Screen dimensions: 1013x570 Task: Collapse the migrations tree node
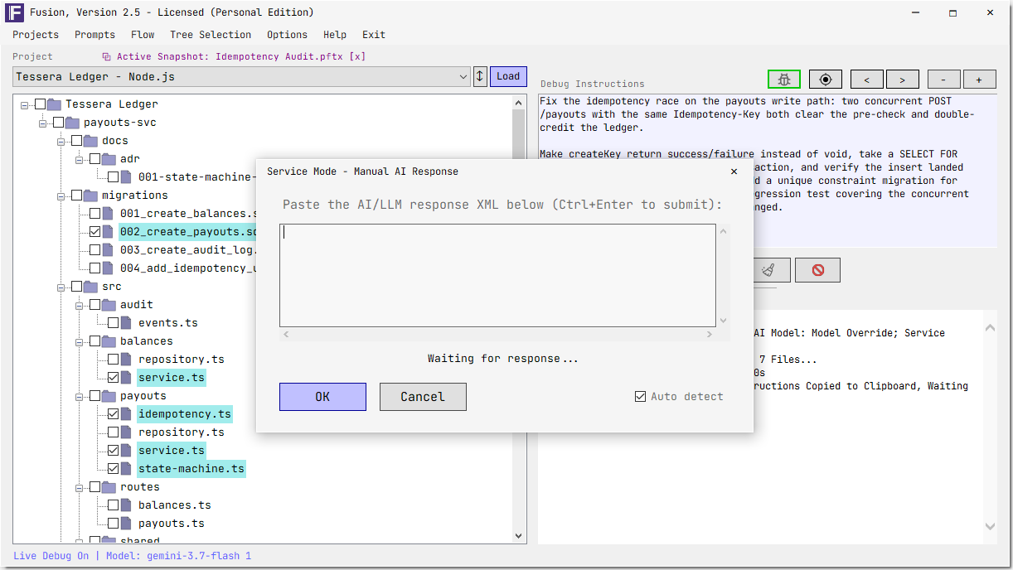point(61,196)
